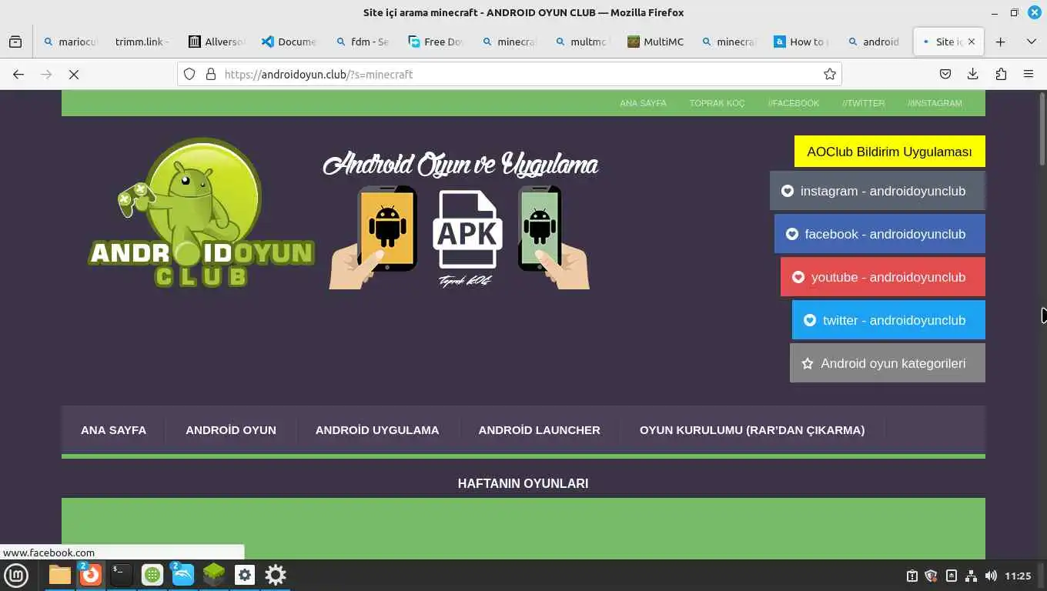This screenshot has height=591, width=1047.
Task: Open AOClub Bildirim Uygulaması button
Action: click(x=889, y=152)
